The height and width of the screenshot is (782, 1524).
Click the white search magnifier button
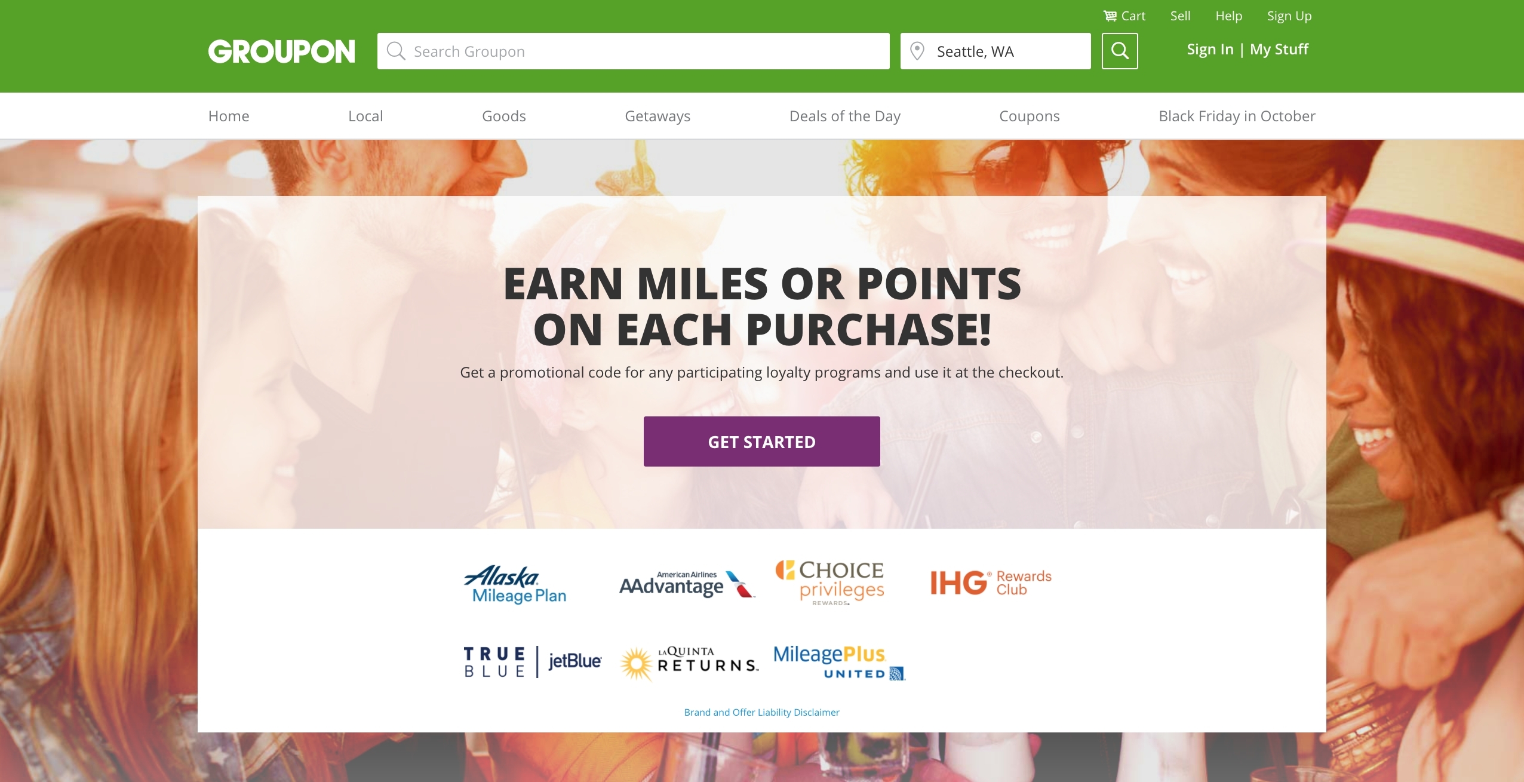tap(1120, 51)
